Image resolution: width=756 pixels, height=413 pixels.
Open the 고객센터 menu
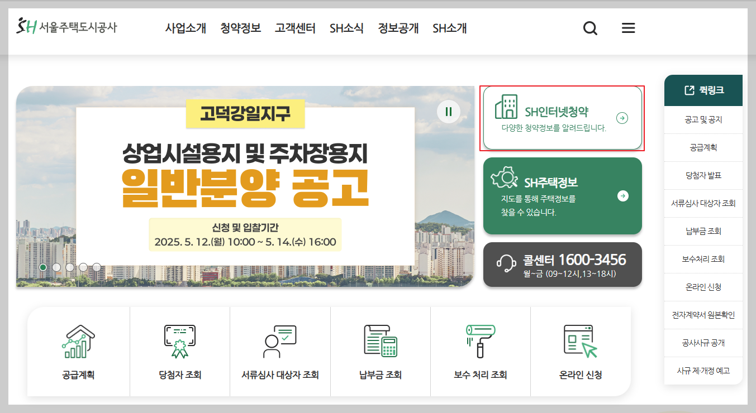tap(295, 28)
